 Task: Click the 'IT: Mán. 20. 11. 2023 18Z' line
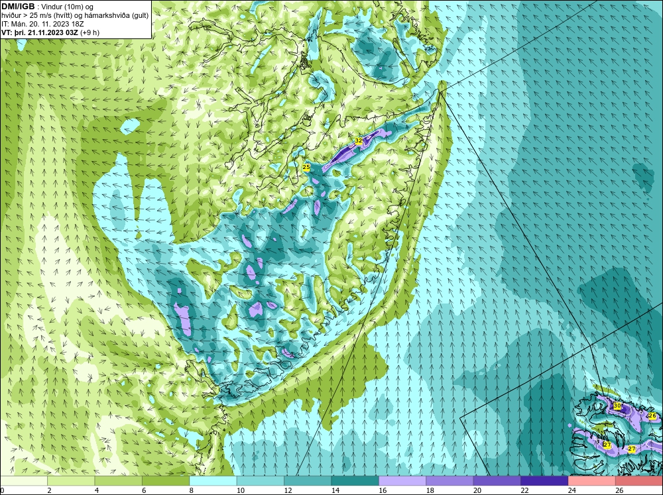click(x=42, y=24)
